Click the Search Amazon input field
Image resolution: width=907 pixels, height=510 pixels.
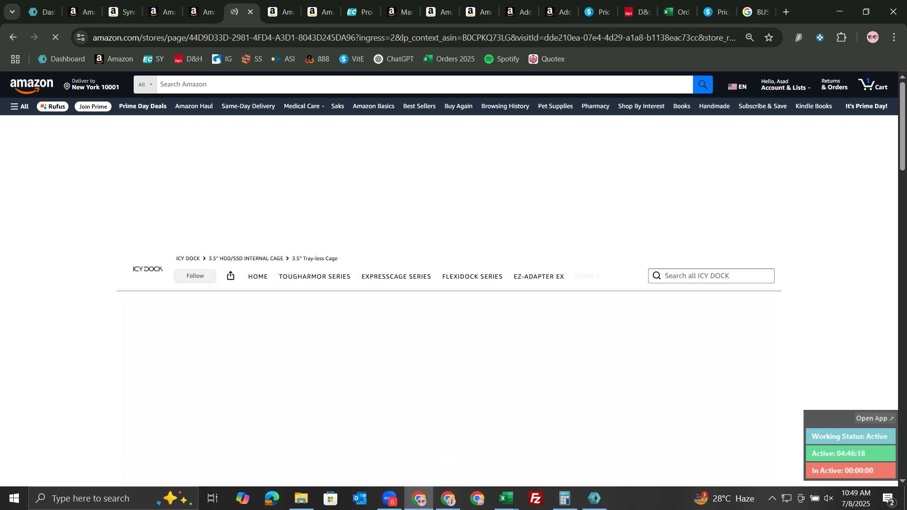tap(425, 85)
